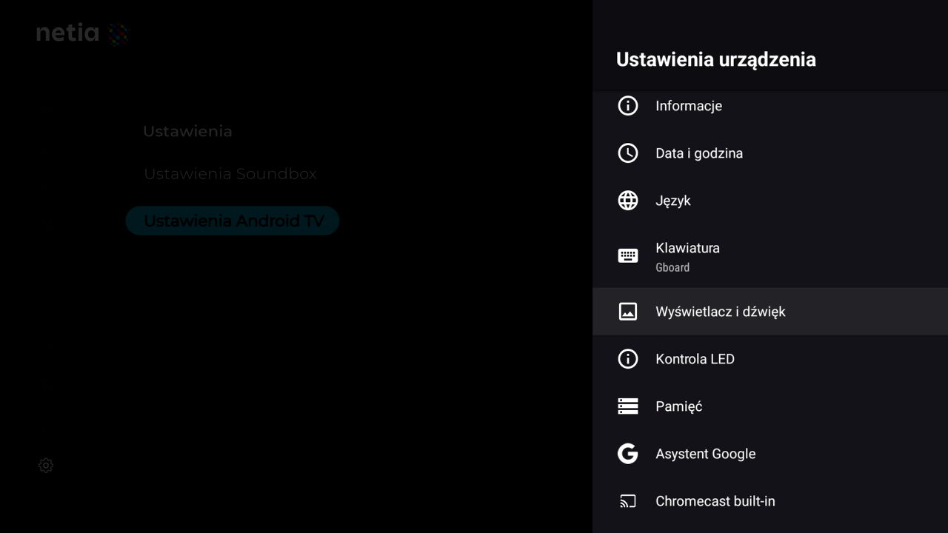Click the gear icon at bottom left
The height and width of the screenshot is (533, 948).
coord(46,466)
